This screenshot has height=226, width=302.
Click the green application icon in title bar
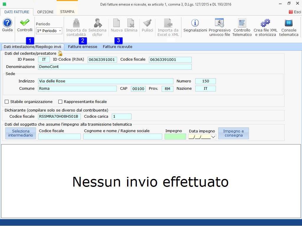(4, 4)
